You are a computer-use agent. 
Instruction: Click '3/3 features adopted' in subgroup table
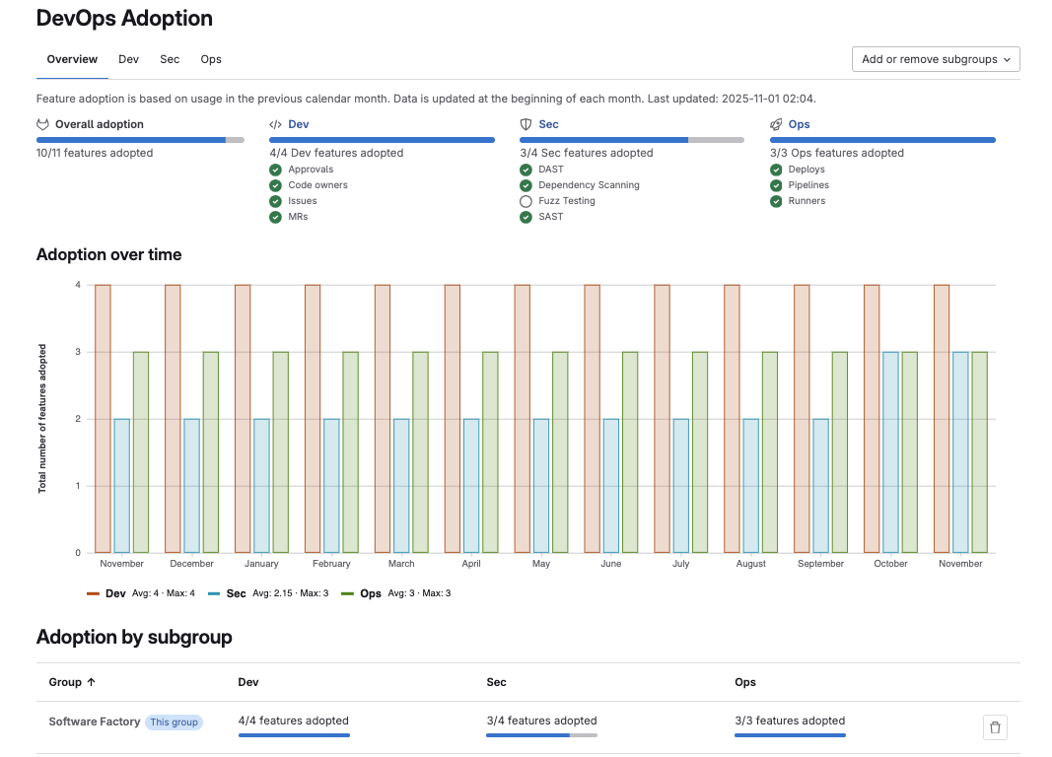click(790, 721)
